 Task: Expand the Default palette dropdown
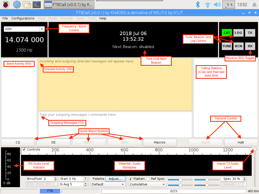point(108,184)
